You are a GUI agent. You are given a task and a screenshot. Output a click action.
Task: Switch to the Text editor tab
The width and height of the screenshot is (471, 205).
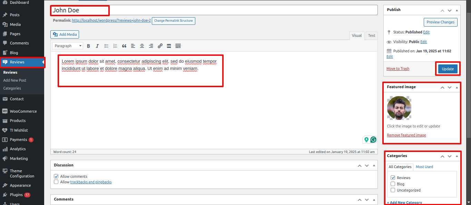[x=371, y=35]
